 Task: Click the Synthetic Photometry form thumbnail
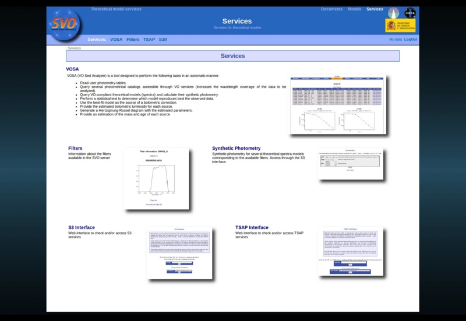(351, 164)
